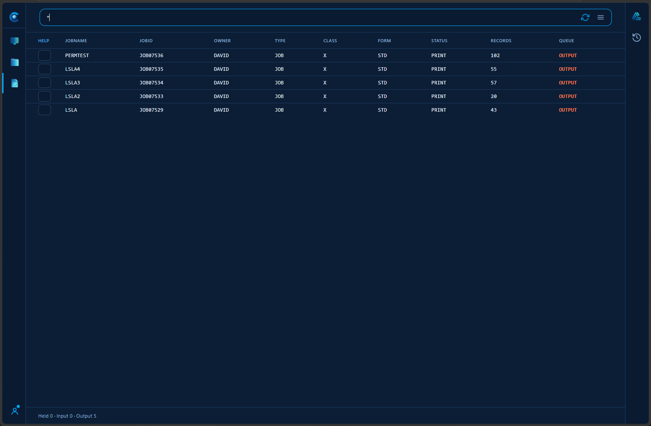Check the box for LSLA2 job
The image size is (651, 426).
(44, 96)
